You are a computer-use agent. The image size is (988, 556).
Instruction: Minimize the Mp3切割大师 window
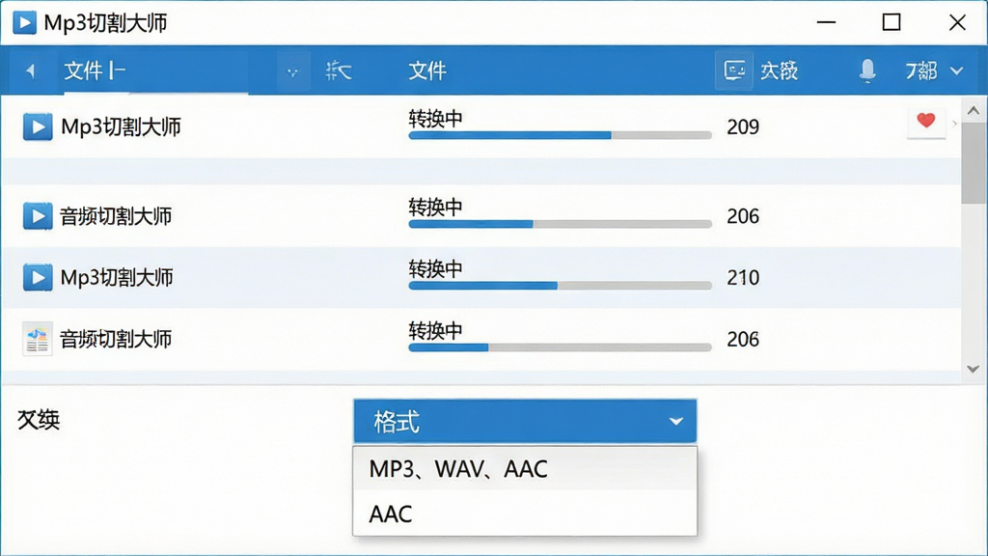coord(826,23)
